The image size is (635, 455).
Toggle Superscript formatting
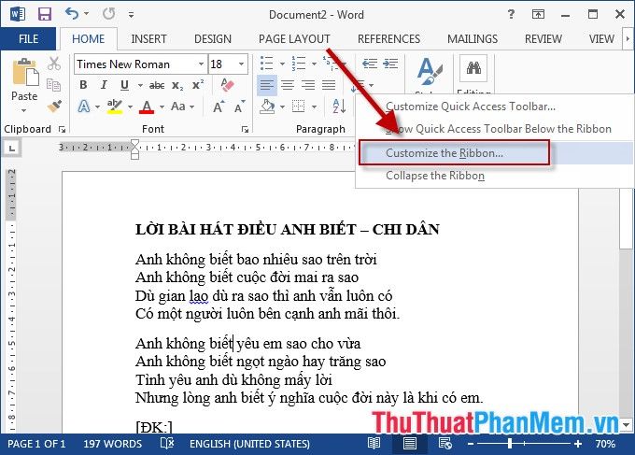point(198,85)
